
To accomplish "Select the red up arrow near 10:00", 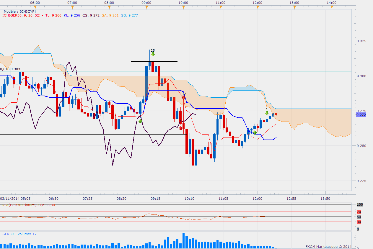I will coord(180,128).
